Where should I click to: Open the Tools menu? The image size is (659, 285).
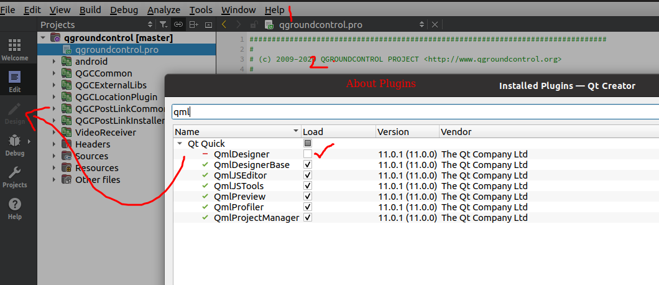201,10
